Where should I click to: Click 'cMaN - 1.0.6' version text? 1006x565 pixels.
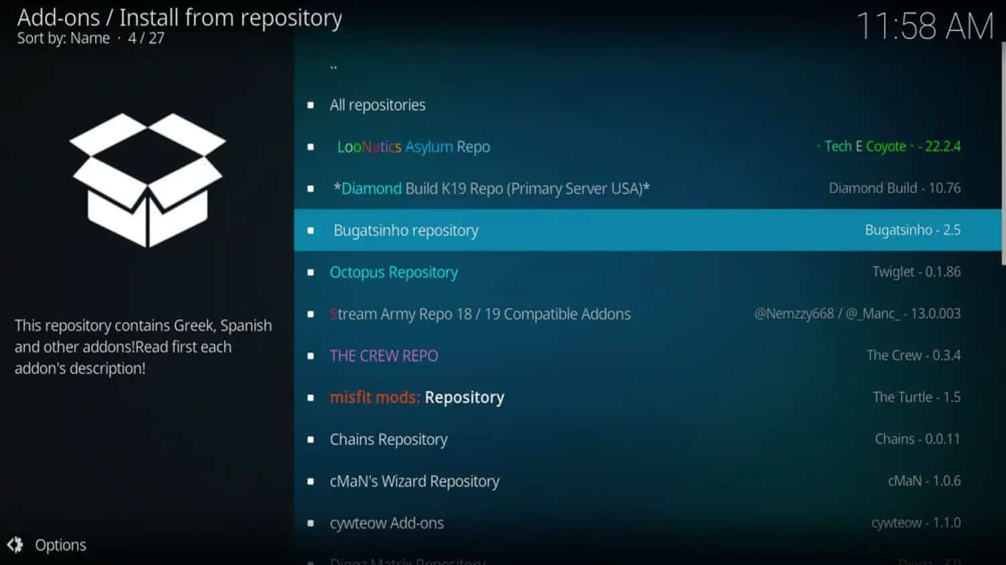924,481
